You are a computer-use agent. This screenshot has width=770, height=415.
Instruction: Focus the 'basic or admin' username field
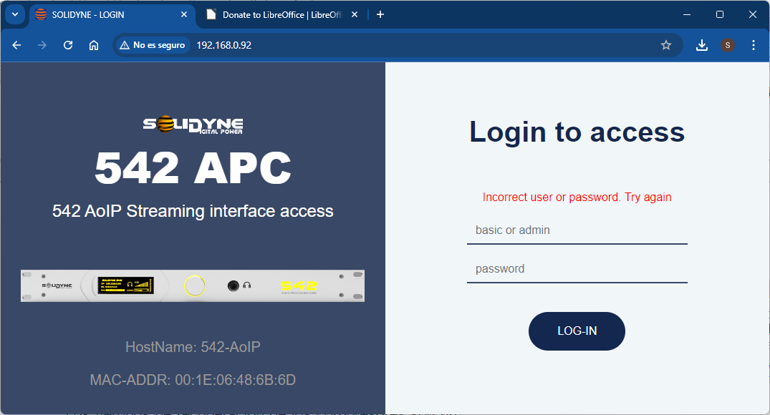click(577, 230)
